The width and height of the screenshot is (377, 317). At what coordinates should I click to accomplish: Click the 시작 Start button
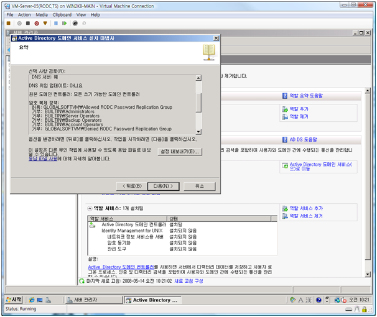(14, 300)
